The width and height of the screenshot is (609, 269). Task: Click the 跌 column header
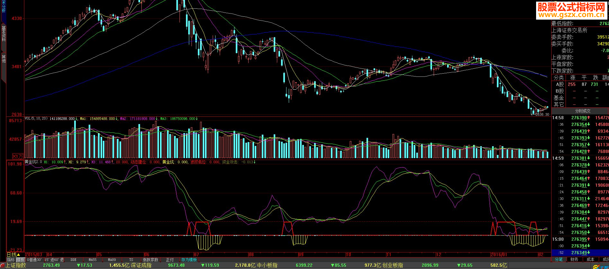coord(596,77)
